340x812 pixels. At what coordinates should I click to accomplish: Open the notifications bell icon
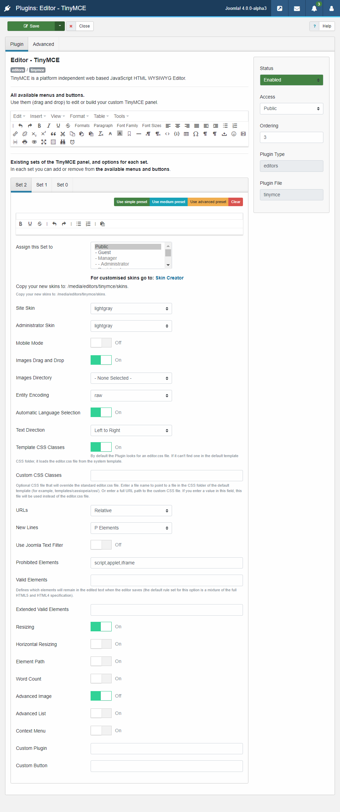point(314,8)
